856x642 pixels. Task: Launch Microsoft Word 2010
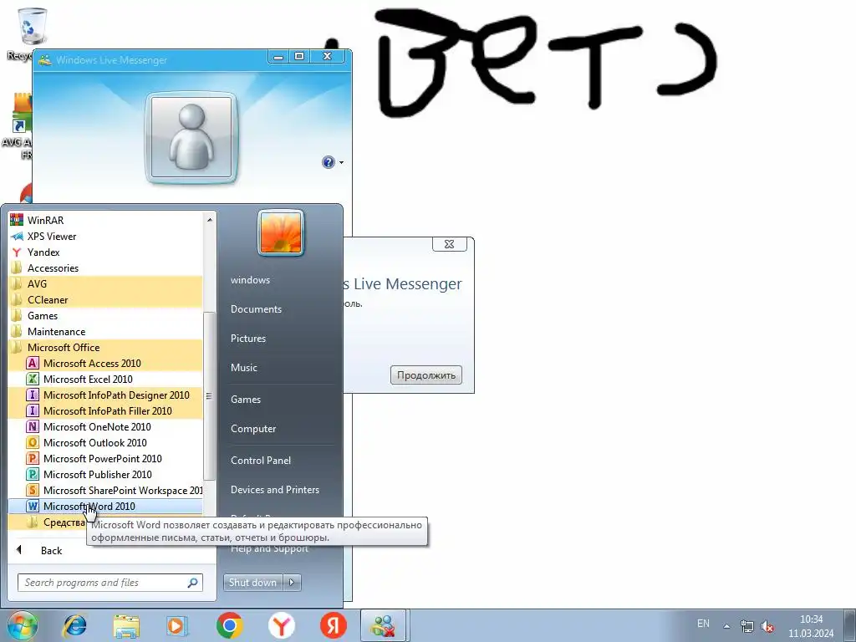coord(104,506)
